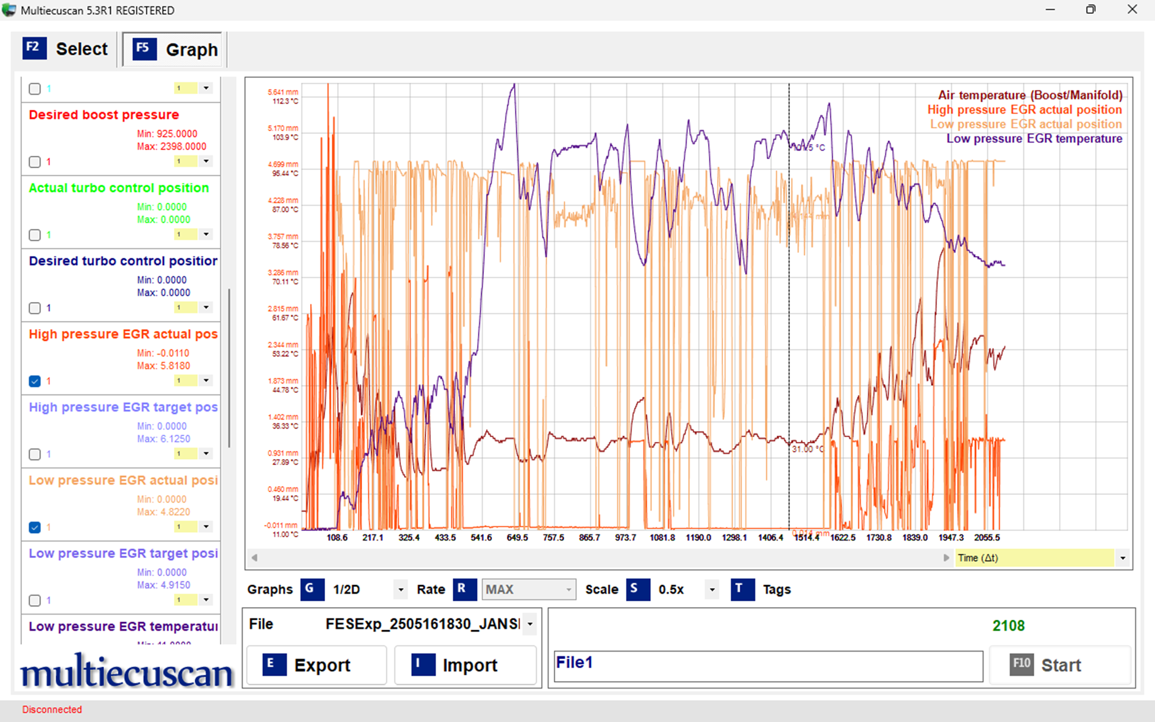Click the File1 name input field
The width and height of the screenshot is (1155, 722).
(x=769, y=666)
